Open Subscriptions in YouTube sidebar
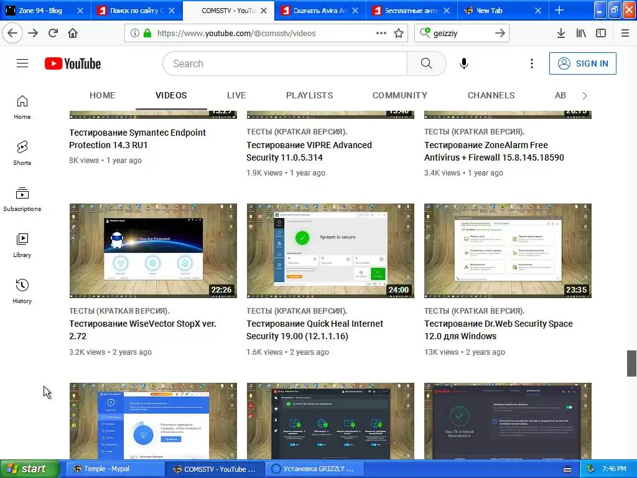The height and width of the screenshot is (478, 637). 22,199
